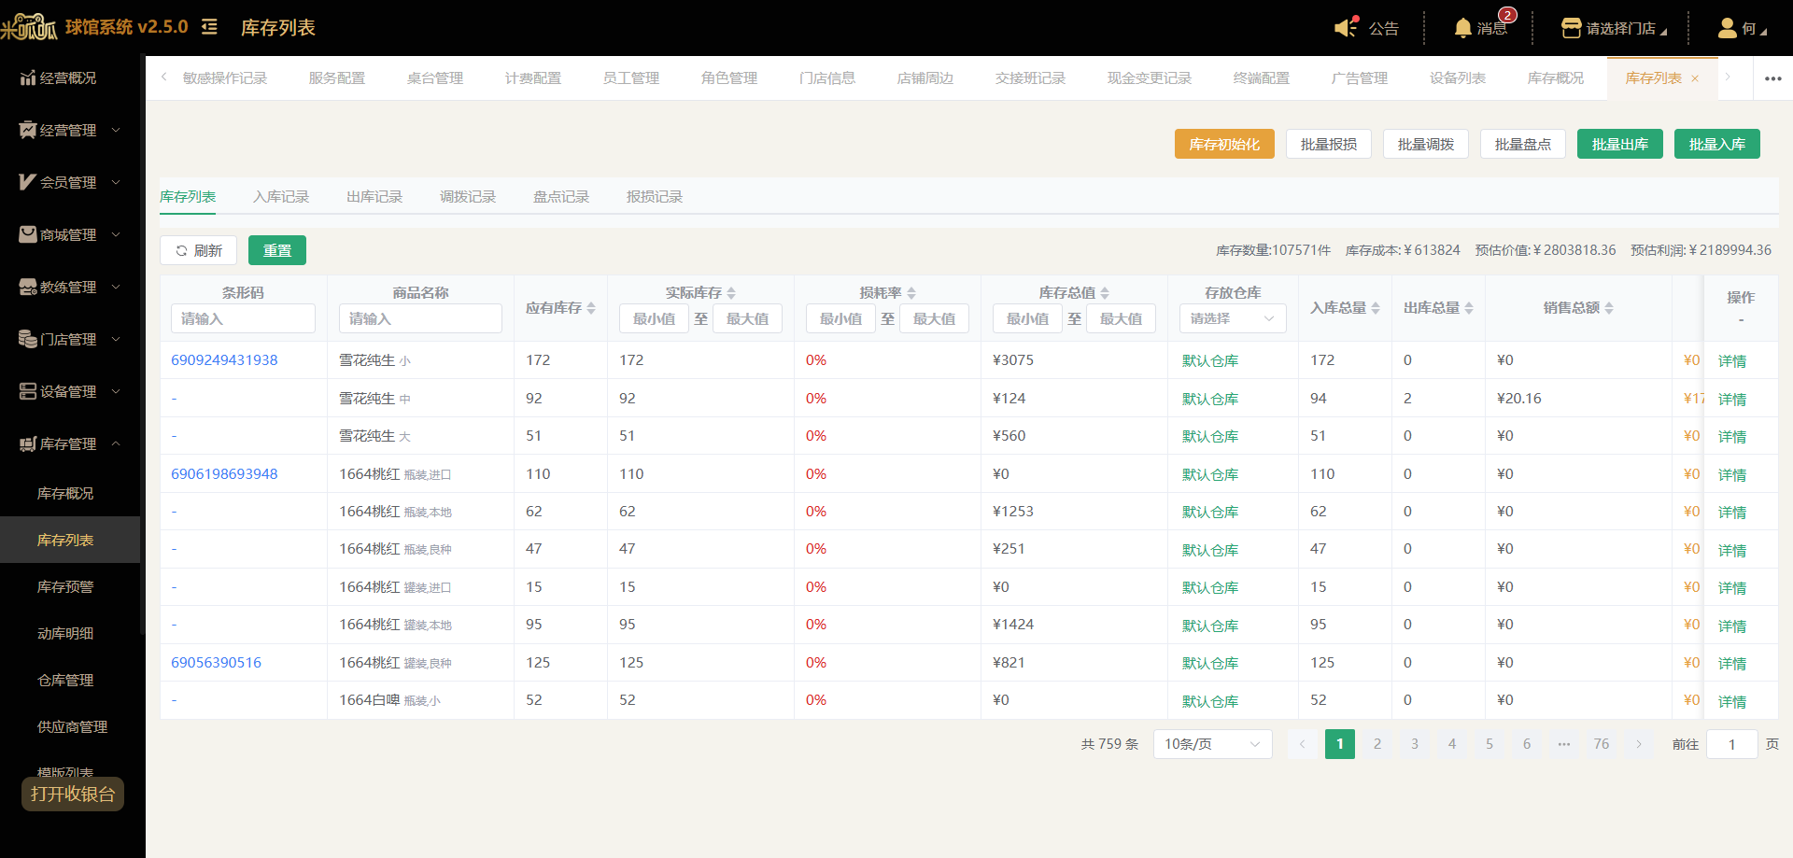
Task: Click the green 重置 reset button
Action: click(277, 250)
